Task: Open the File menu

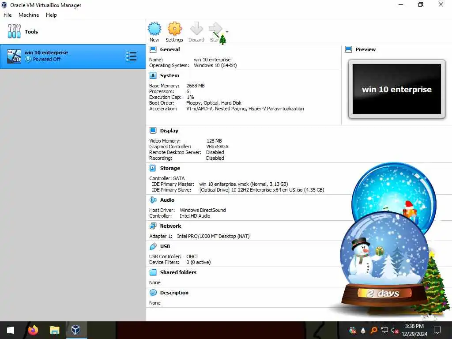Action: click(8, 15)
